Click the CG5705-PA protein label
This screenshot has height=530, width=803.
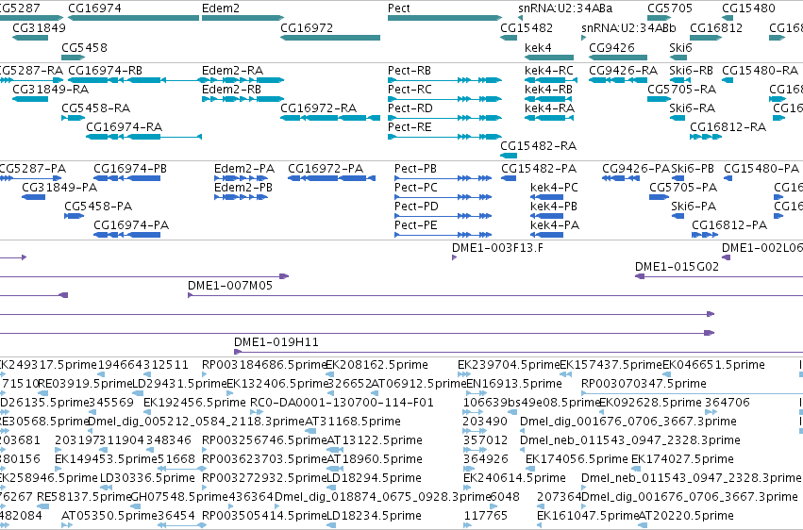coord(683,188)
